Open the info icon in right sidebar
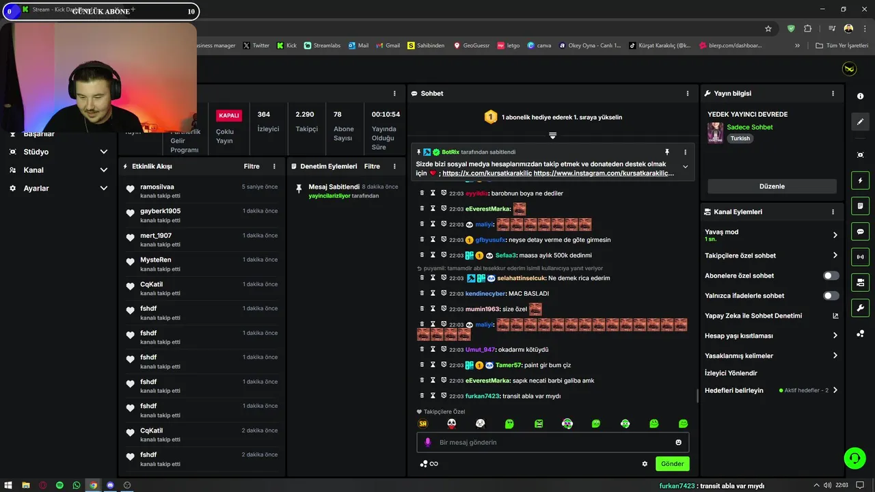The width and height of the screenshot is (875, 492). click(x=860, y=96)
